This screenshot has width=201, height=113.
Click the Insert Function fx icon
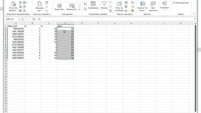point(34,19)
